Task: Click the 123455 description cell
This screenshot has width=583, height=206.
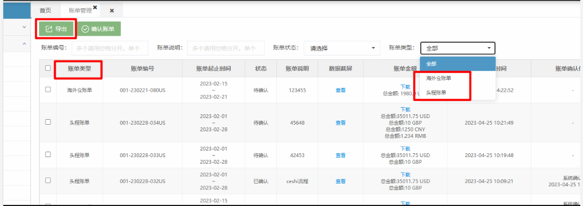Action: pyautogui.click(x=297, y=90)
